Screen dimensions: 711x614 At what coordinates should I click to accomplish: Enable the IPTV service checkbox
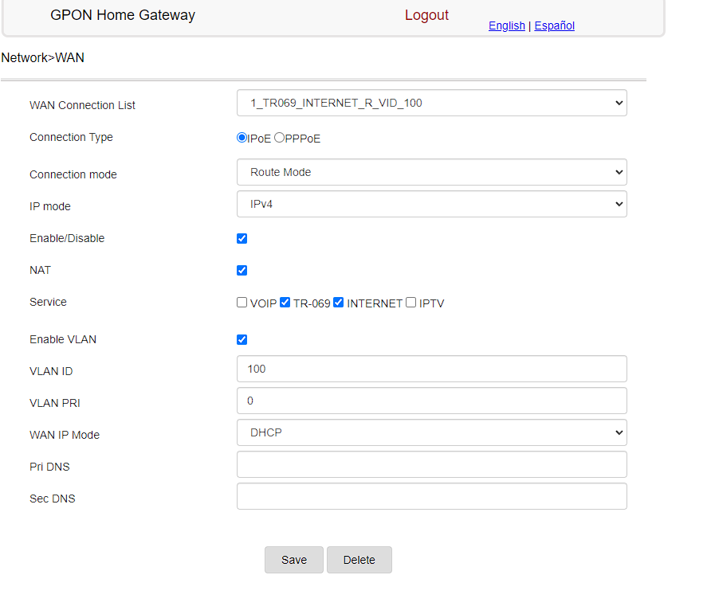click(411, 303)
